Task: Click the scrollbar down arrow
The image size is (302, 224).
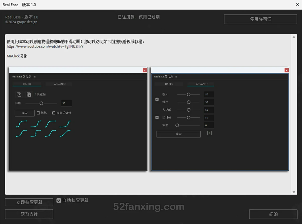Action: [x=294, y=192]
